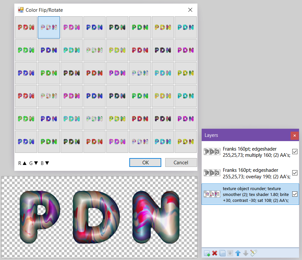Delete the selected layer with red X icon
302x260 pixels.
[x=215, y=253]
